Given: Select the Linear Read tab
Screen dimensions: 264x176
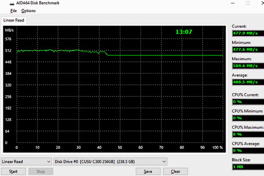Looking at the screenshot, I should [14, 20].
